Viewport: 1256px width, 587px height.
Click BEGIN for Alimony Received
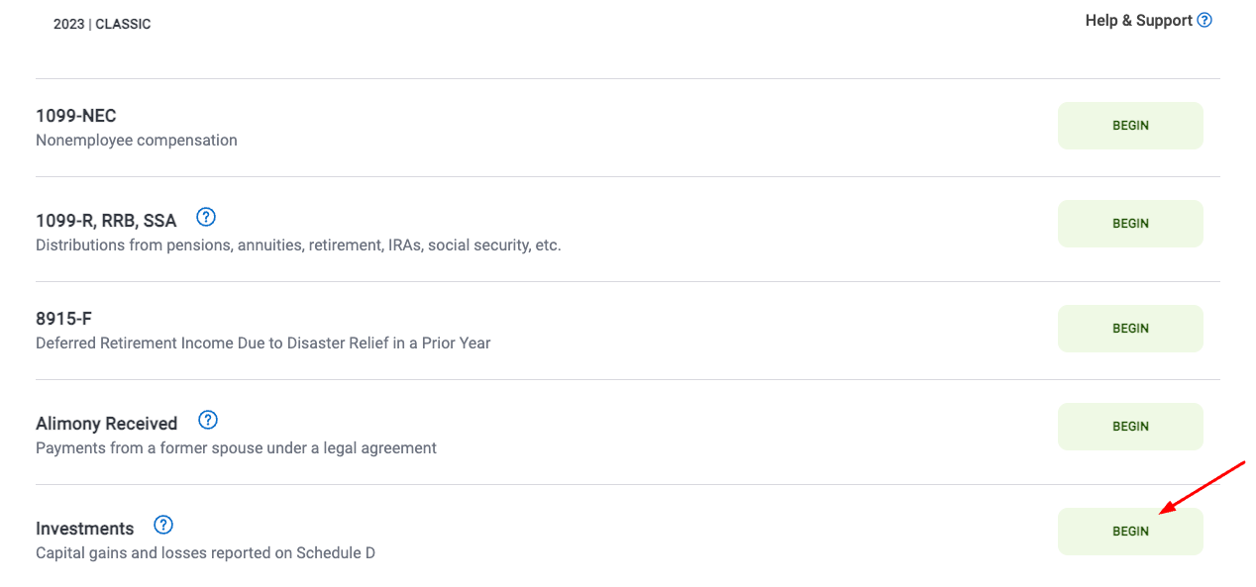[x=1130, y=427]
